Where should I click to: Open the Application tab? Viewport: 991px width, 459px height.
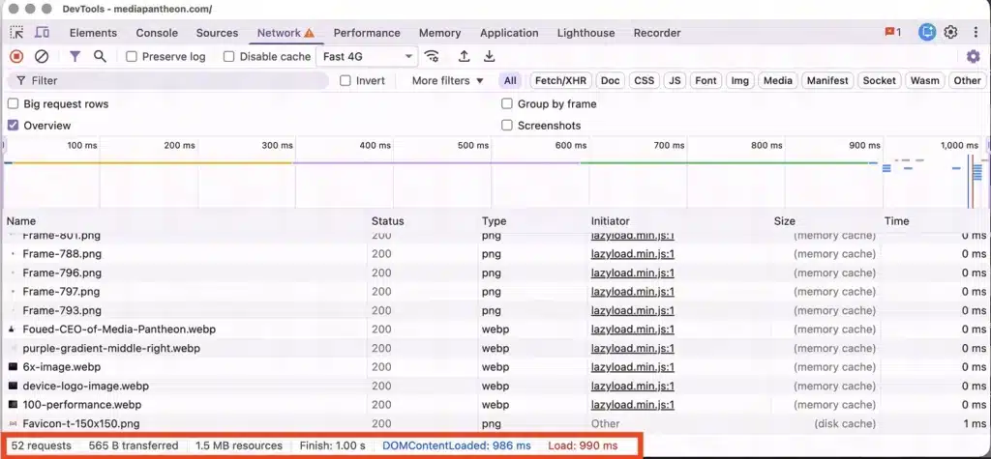[509, 33]
